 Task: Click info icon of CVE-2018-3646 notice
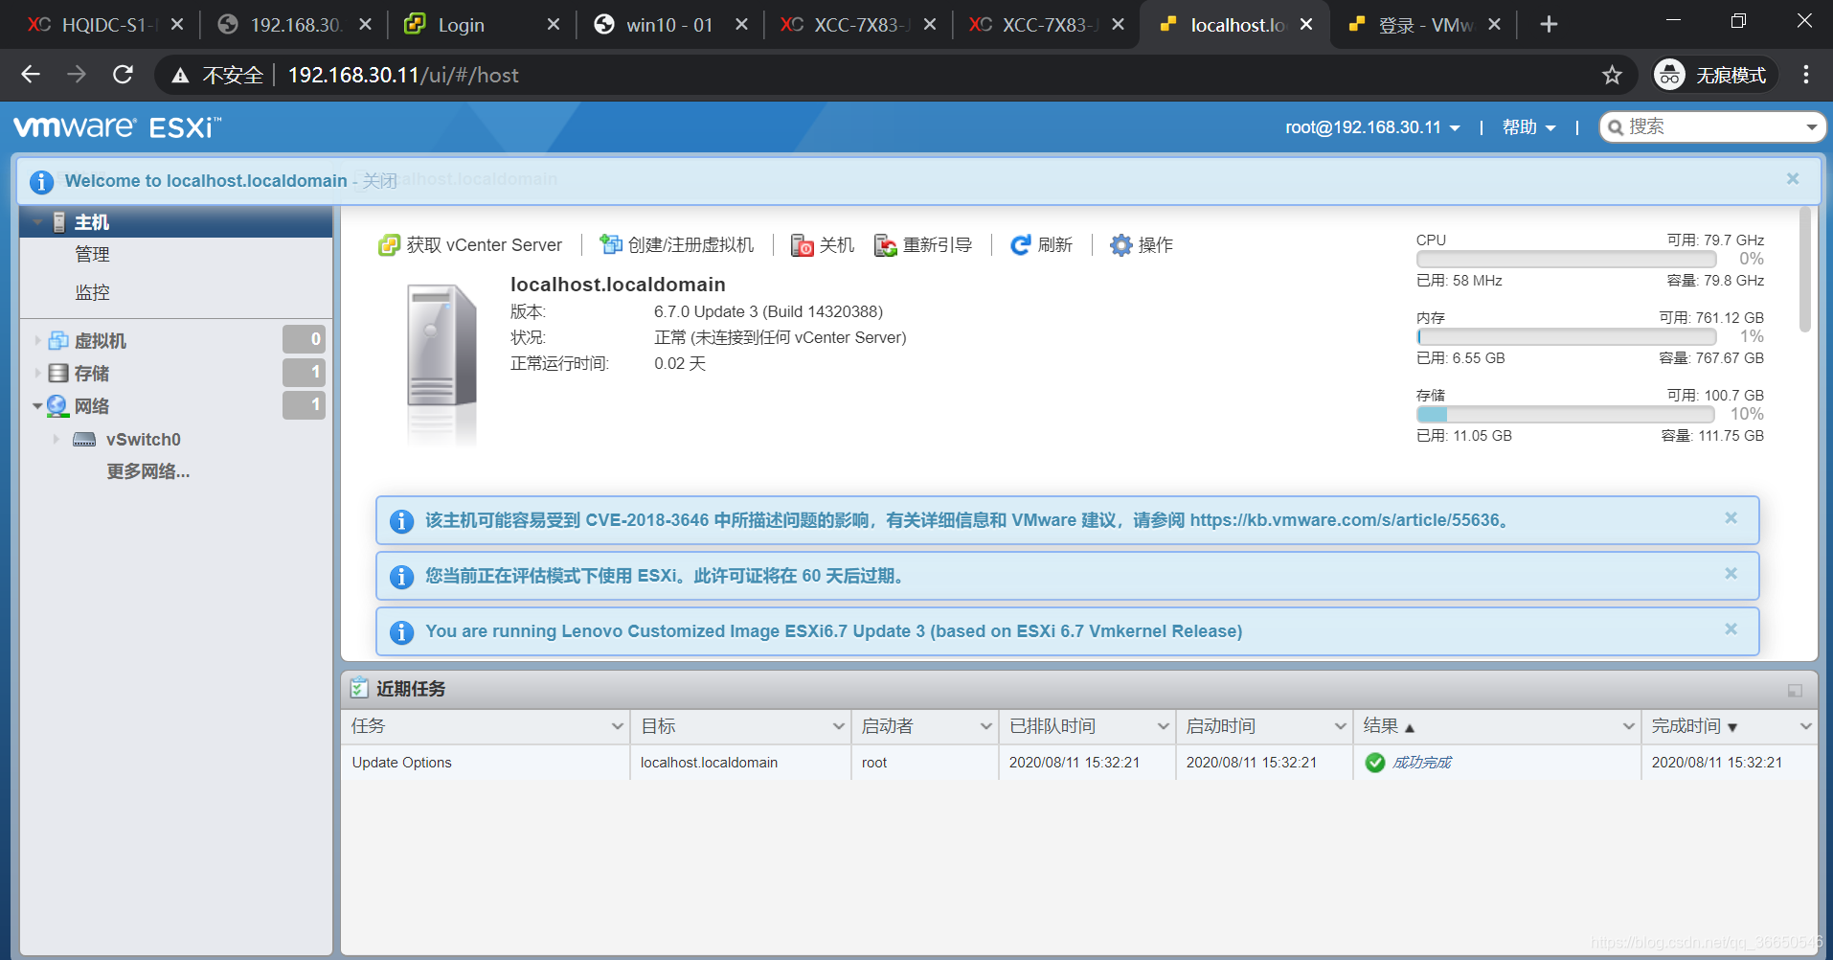coord(402,520)
